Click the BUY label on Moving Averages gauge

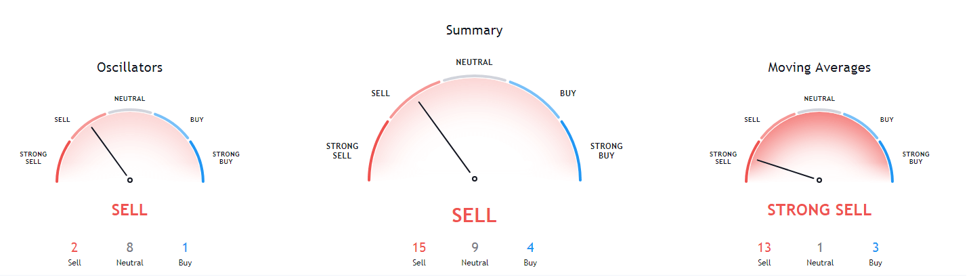886,120
